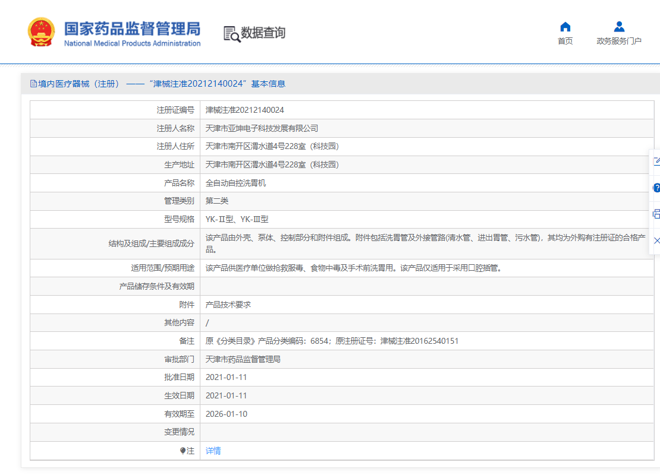Select the model value YK-Ⅱ型、YK-Ⅲ型

click(237, 219)
